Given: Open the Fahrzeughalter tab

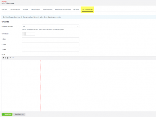Looking at the screenshot, I should [36, 9].
